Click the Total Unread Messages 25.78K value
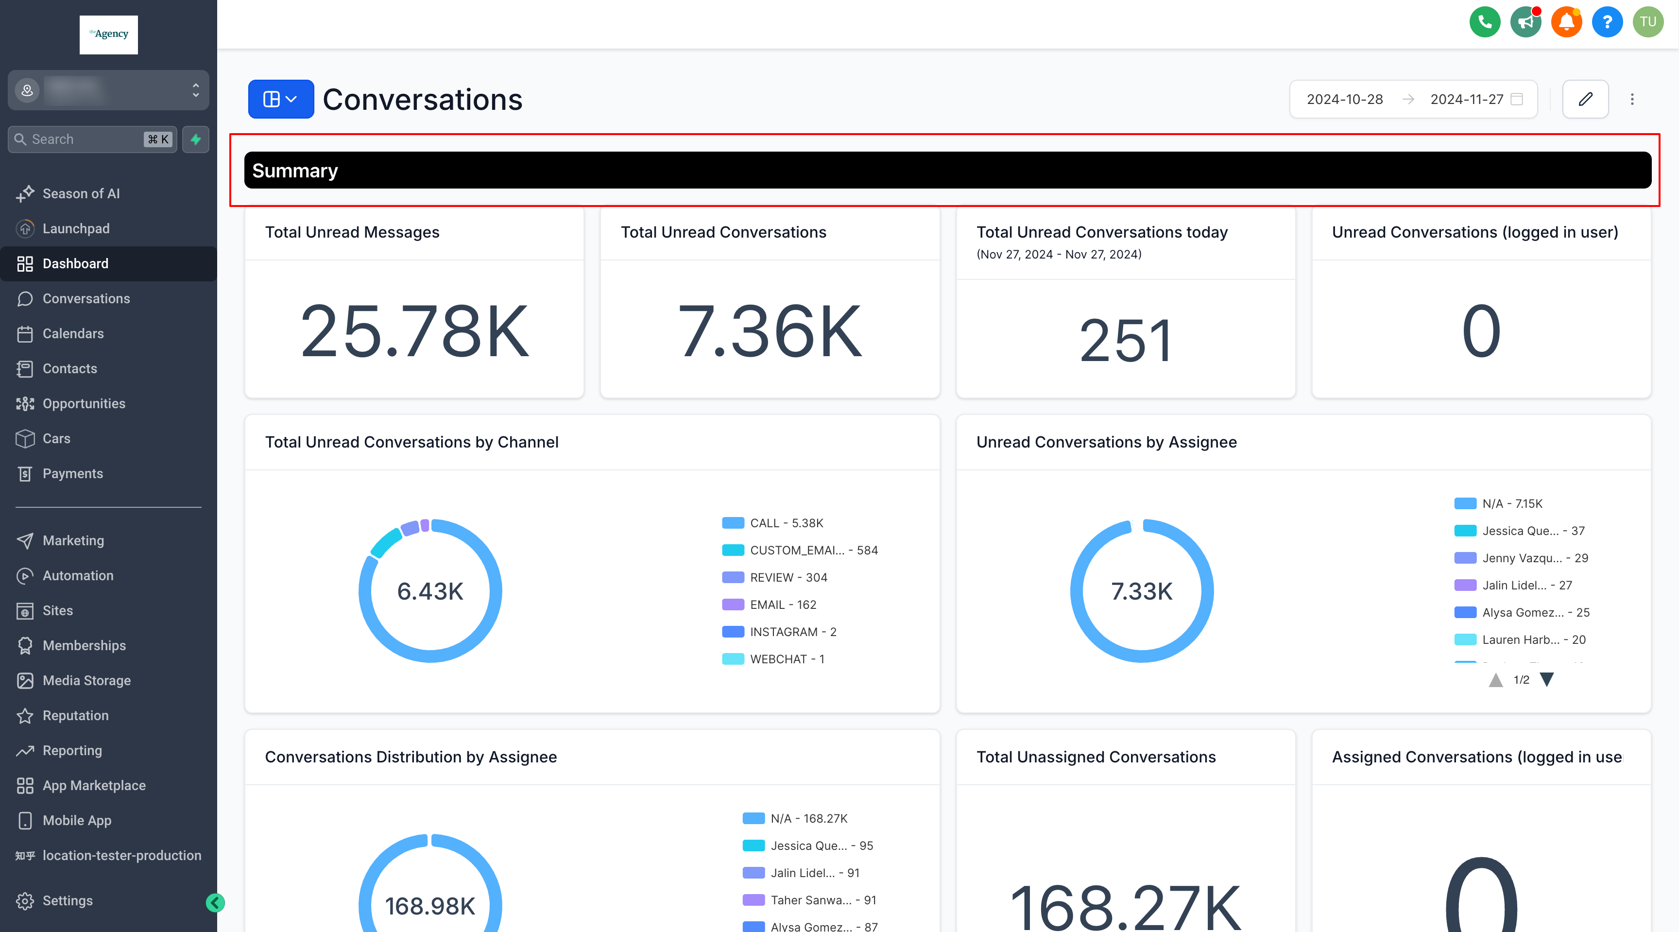1679x932 pixels. (x=414, y=332)
